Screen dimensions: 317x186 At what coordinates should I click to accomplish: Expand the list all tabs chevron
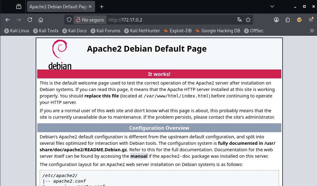click(x=272, y=6)
